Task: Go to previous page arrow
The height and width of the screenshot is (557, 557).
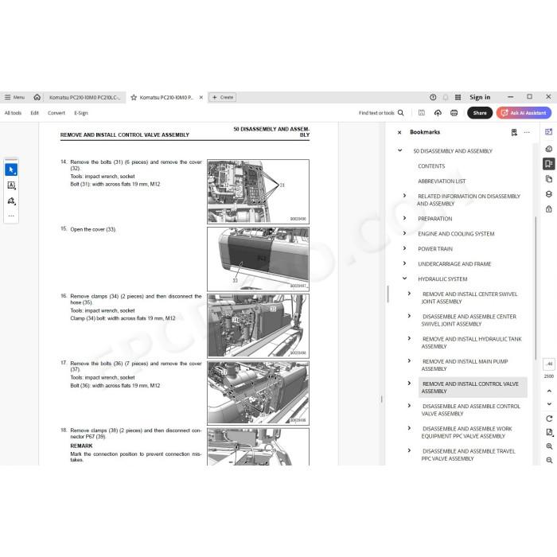Action: tap(549, 391)
